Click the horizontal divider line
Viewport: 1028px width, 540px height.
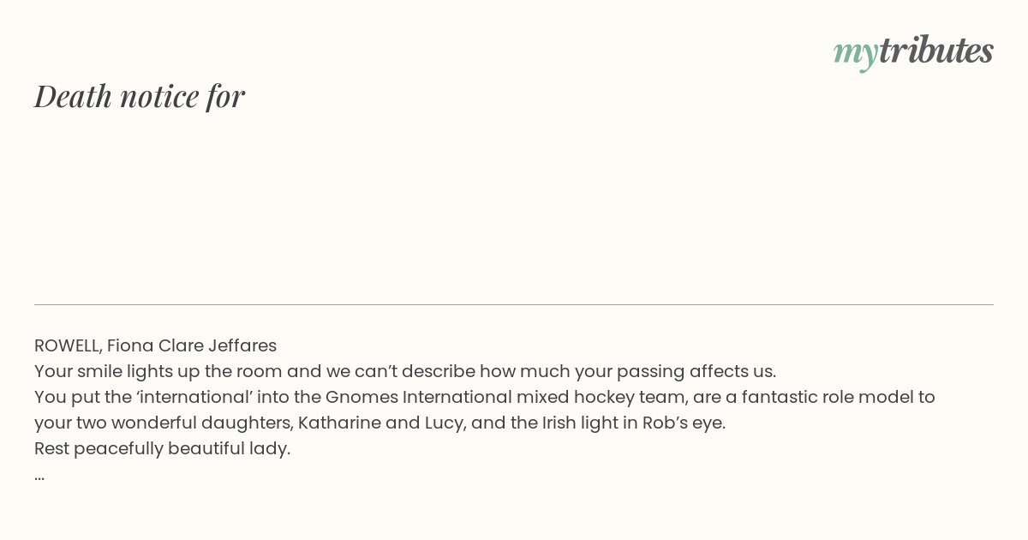pos(514,304)
